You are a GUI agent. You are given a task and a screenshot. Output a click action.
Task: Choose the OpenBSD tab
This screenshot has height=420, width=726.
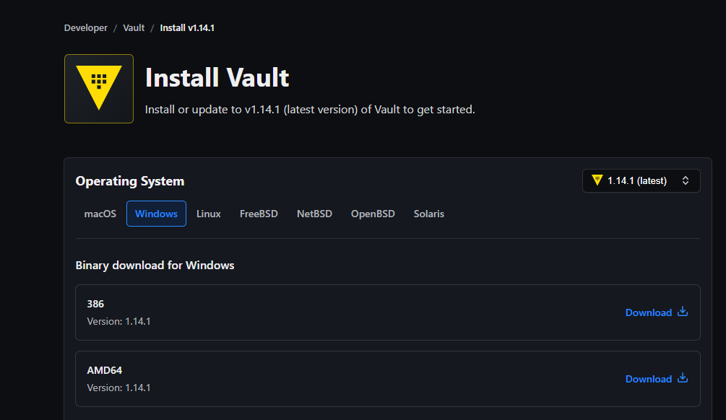pyautogui.click(x=373, y=214)
